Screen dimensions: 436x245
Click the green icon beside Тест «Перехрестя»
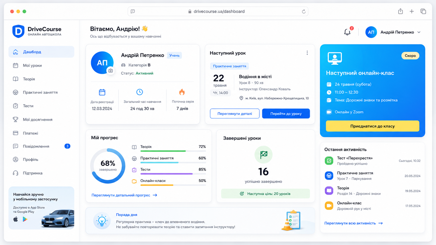[x=329, y=161]
